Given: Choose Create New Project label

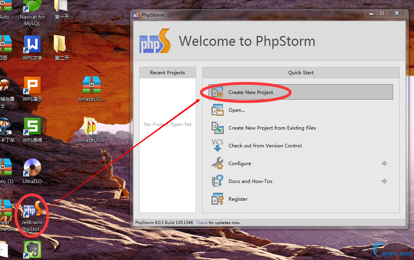Looking at the screenshot, I should click(251, 92).
